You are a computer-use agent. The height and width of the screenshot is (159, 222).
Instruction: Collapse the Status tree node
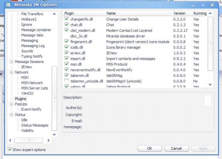pos(11,115)
